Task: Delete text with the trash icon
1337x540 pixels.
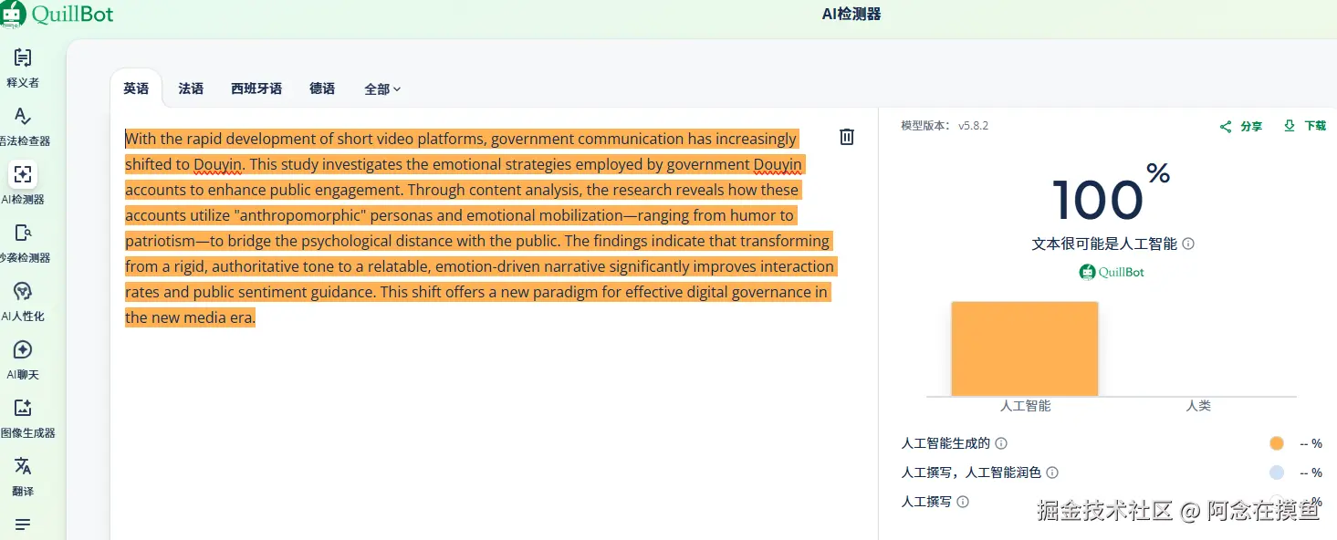Action: coord(847,137)
